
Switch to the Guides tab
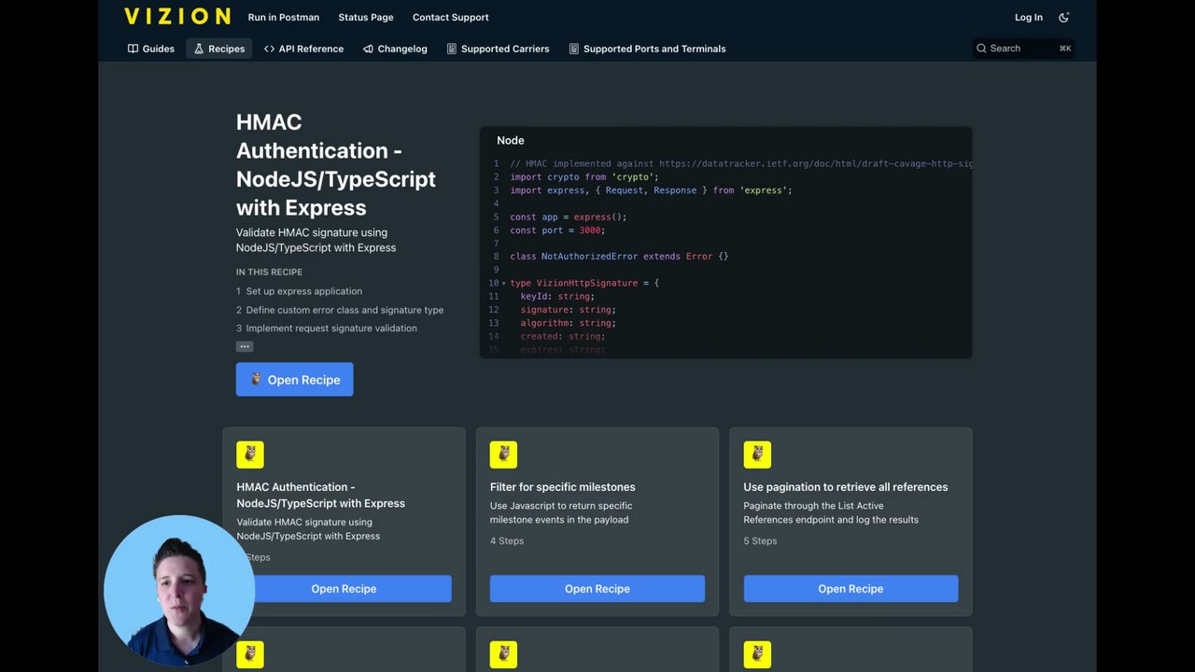click(x=151, y=49)
